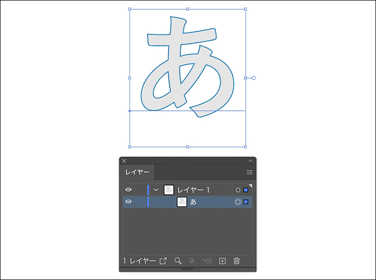Collapse レイヤー 1 with the chevron arrow
Image resolution: width=376 pixels, height=280 pixels.
(156, 190)
